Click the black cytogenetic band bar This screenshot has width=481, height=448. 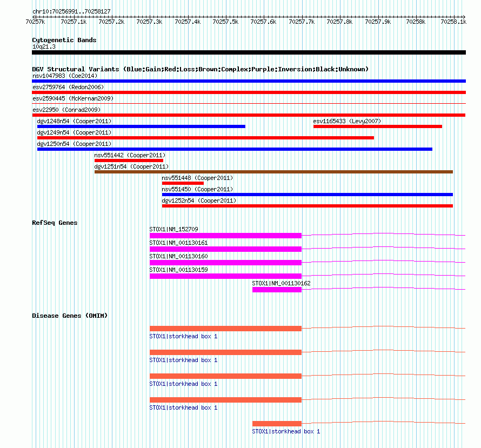249,52
